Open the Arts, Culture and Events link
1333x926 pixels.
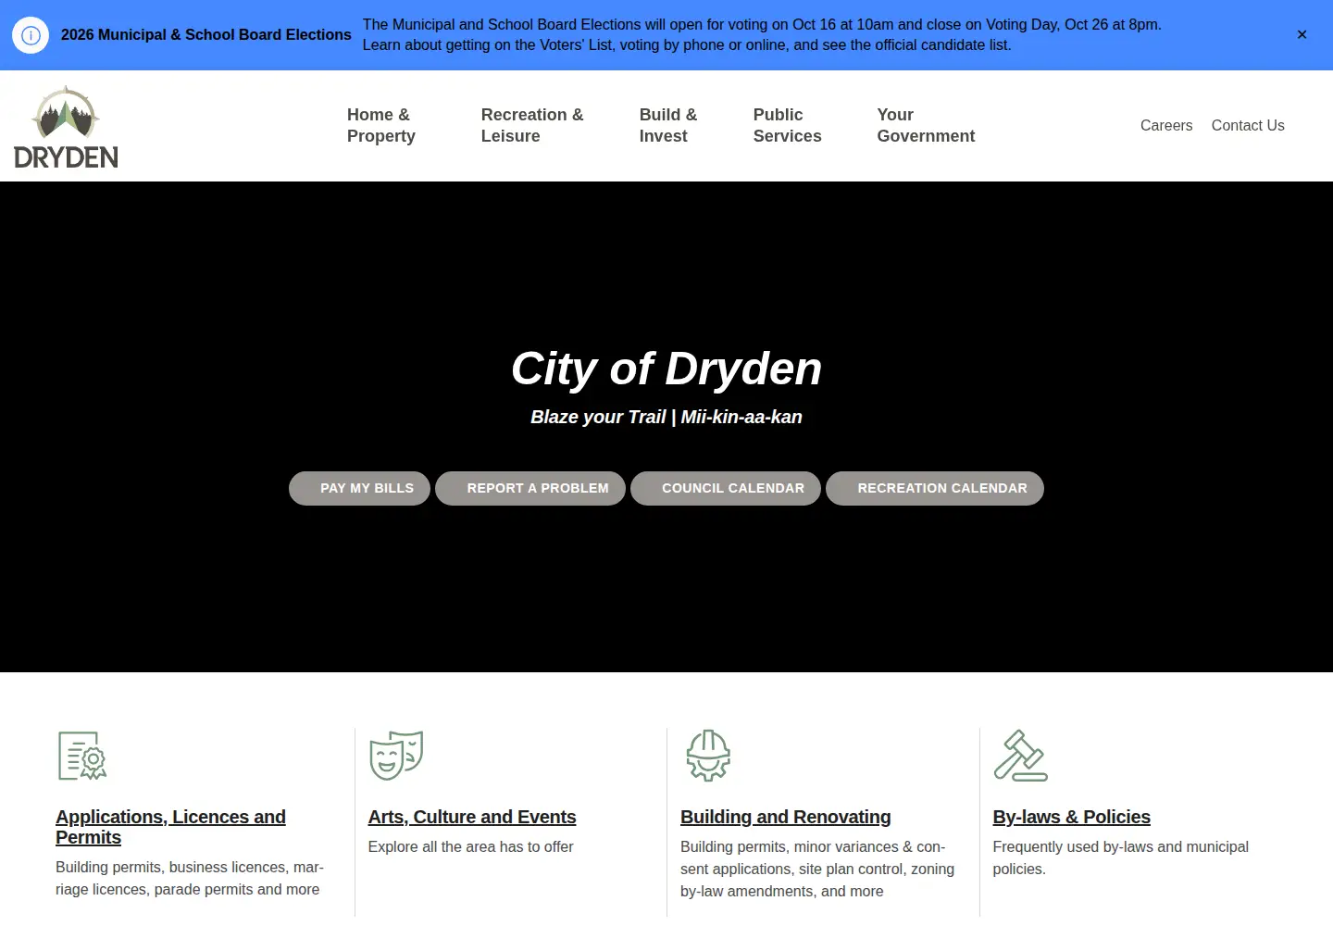[x=472, y=817]
